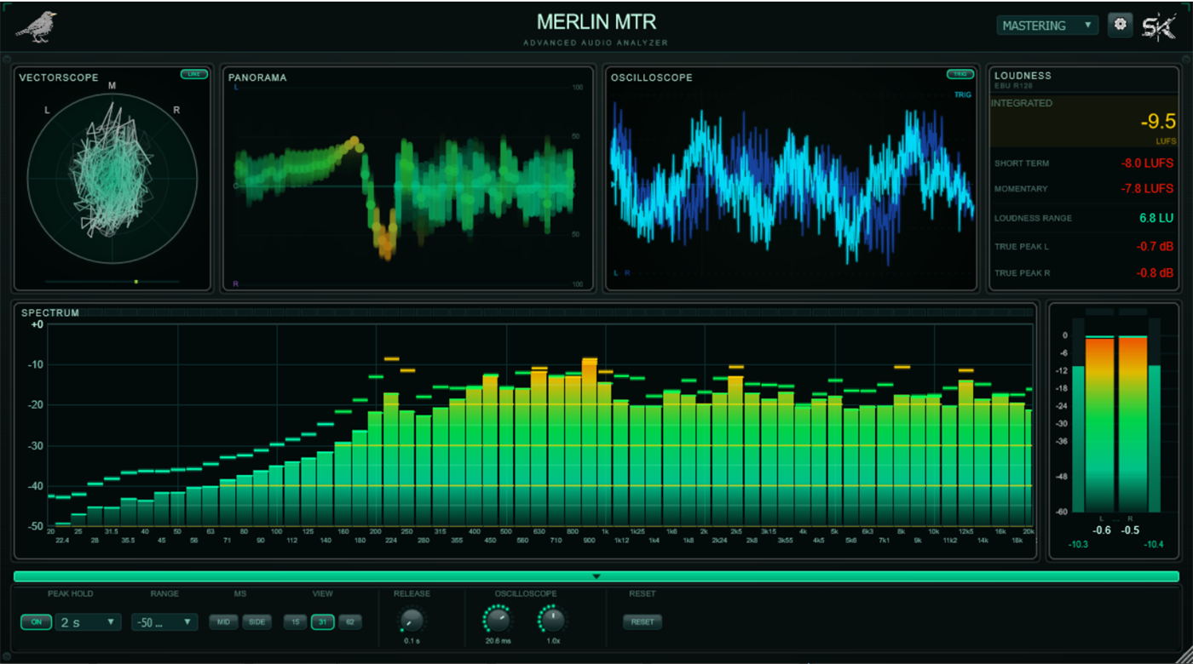Click the left peak meter bar
This screenshot has height=664, width=1193.
tap(1099, 423)
